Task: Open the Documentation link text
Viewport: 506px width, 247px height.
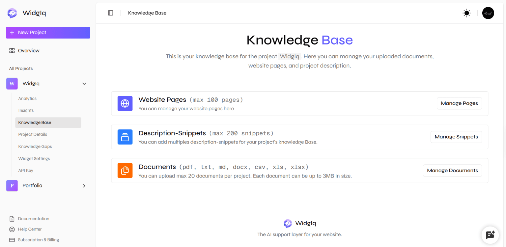Action: (34, 219)
